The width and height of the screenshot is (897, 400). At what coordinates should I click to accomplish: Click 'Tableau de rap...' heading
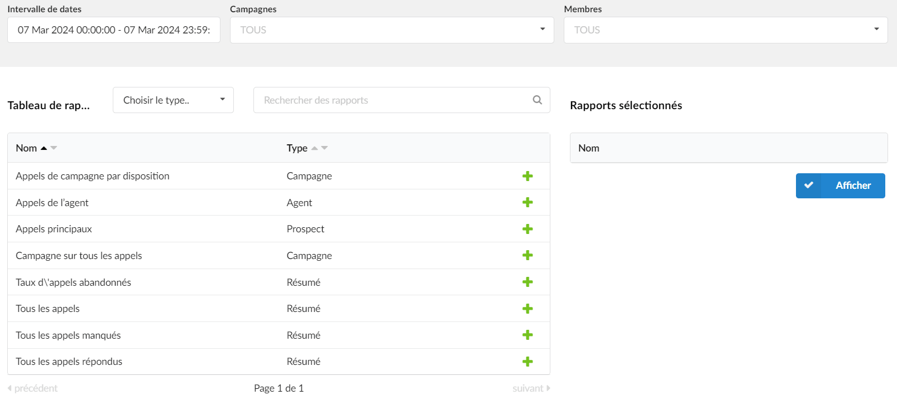49,105
